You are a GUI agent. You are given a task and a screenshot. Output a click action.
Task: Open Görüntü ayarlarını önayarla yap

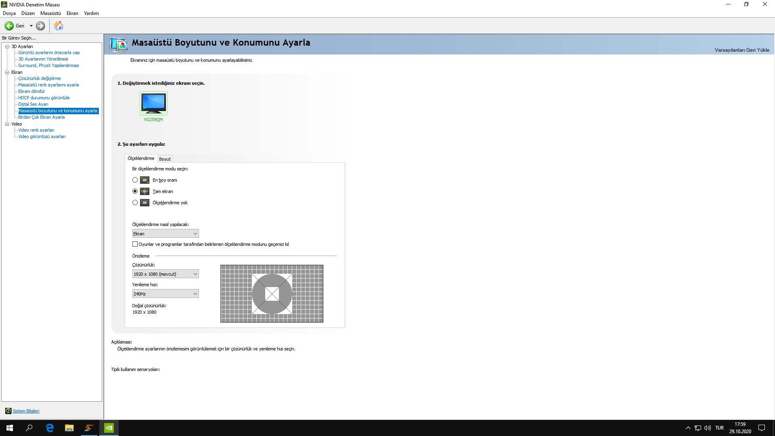click(49, 52)
